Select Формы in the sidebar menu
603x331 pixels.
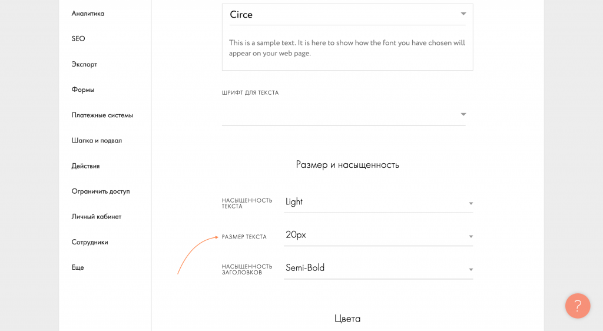[x=83, y=90]
